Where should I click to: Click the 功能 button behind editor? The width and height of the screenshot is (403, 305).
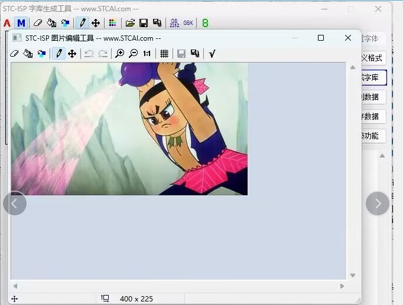373,136
